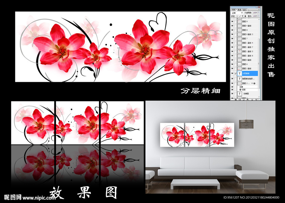Click the Delete layer trash icon
285x203 pixels.
[x=256, y=99]
